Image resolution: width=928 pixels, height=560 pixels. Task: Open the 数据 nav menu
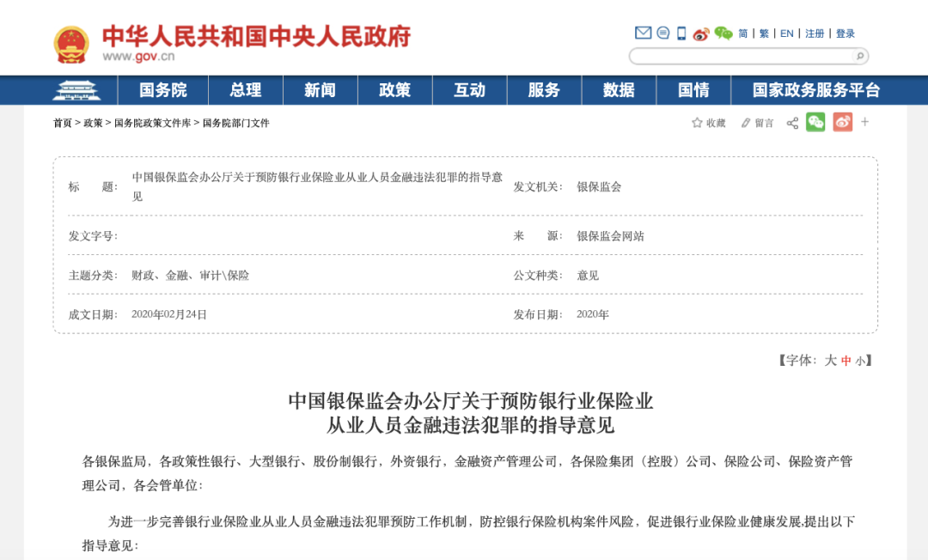pyautogui.click(x=619, y=90)
